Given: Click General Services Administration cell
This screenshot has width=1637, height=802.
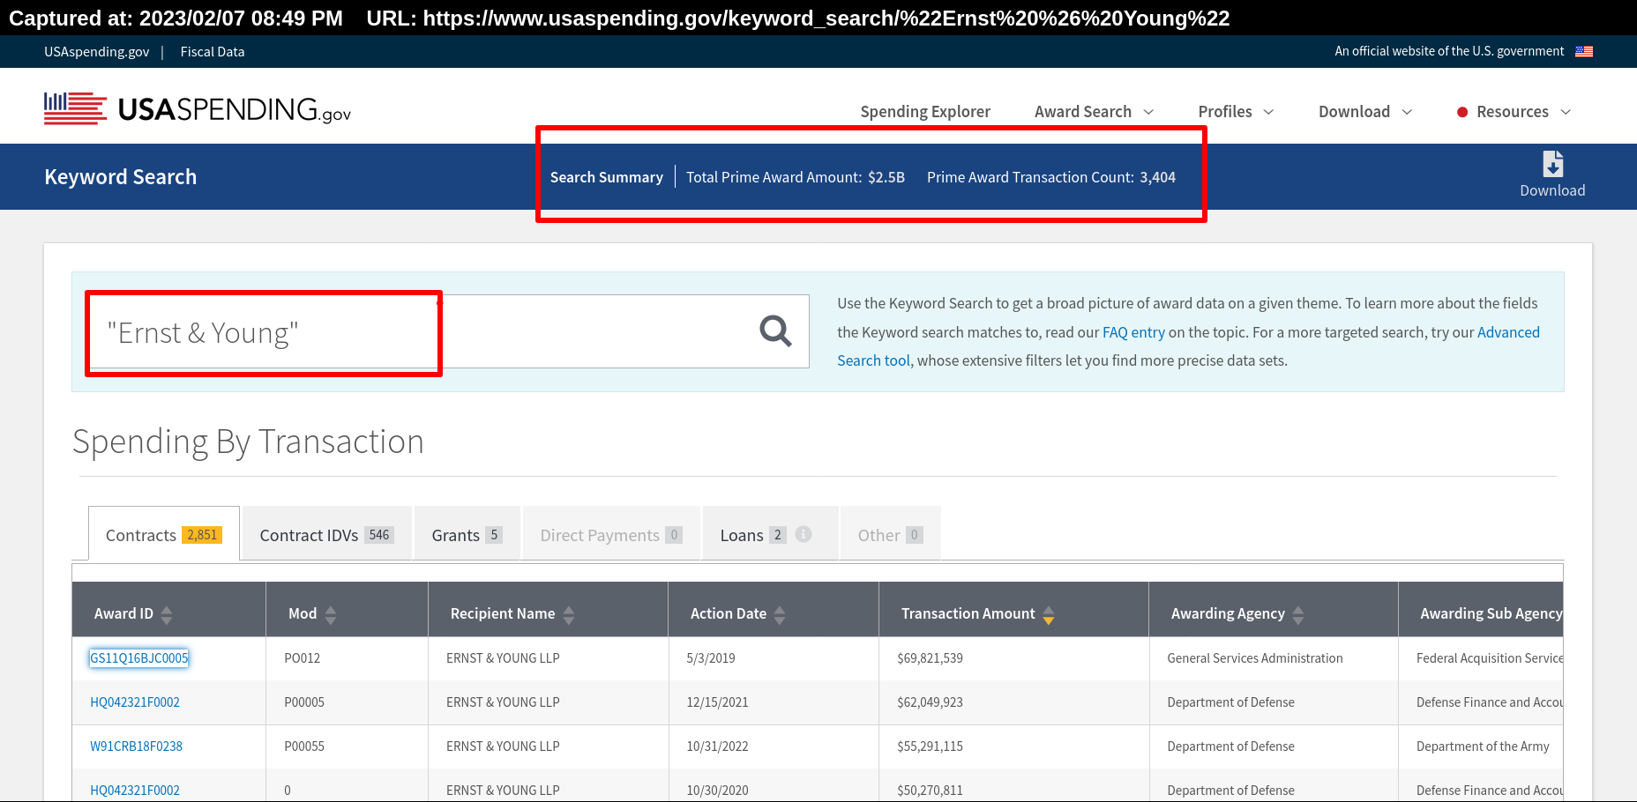Looking at the screenshot, I should pos(1255,658).
